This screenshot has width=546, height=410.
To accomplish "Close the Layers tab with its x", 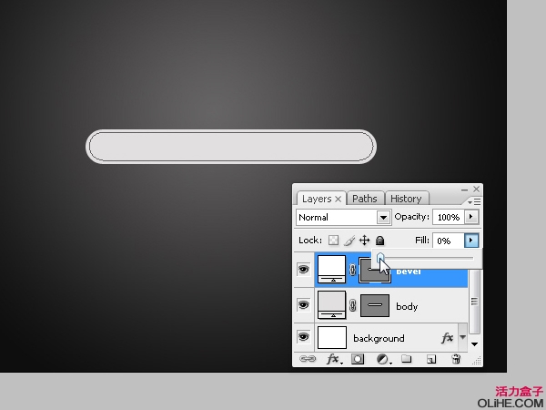I will click(x=338, y=199).
